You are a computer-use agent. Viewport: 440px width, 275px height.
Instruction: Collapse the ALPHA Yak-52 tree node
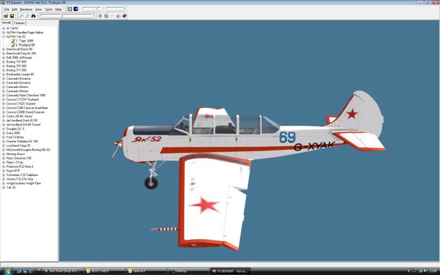[4, 37]
